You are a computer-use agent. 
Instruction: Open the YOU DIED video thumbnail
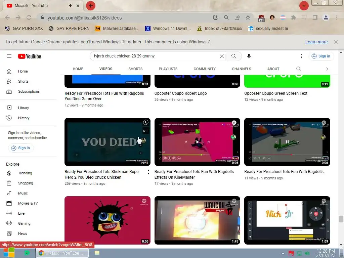click(x=107, y=142)
